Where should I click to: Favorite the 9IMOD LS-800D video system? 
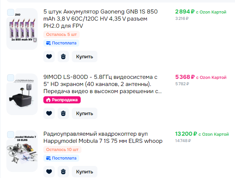tap(49, 113)
